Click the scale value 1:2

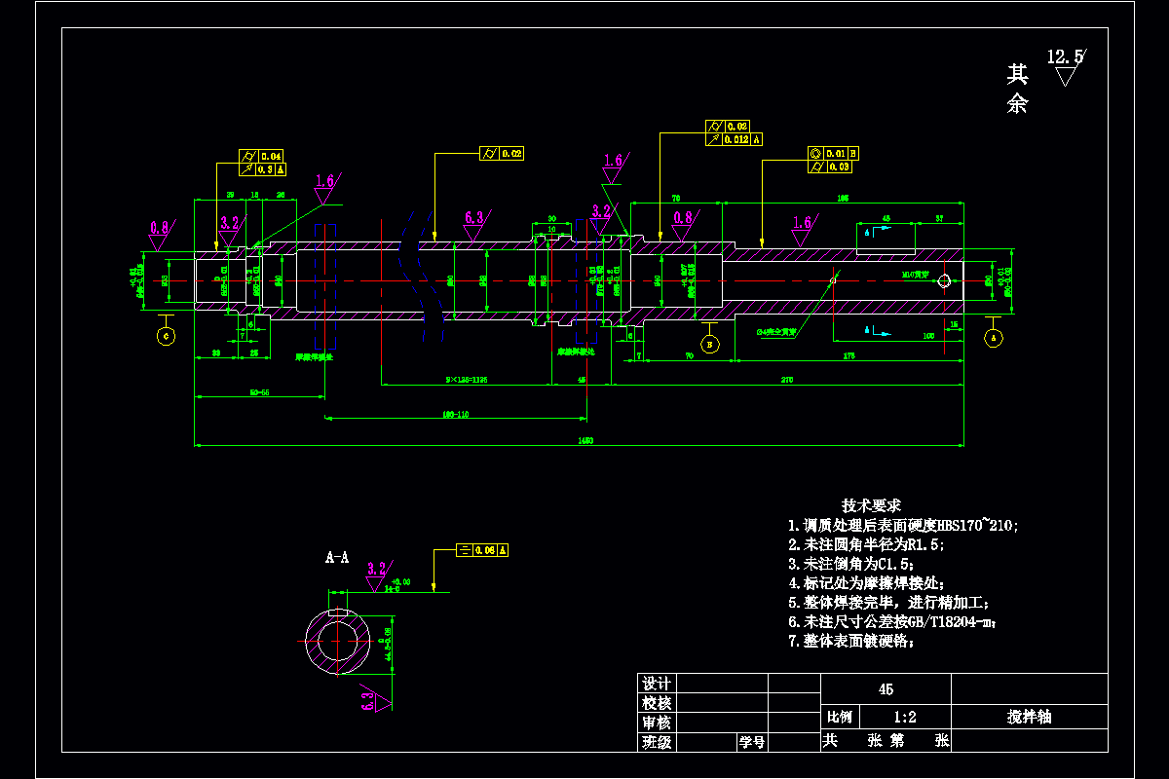tap(907, 718)
